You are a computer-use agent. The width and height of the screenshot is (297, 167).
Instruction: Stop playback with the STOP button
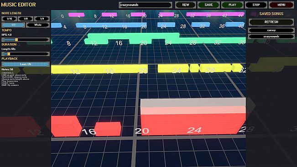click(x=256, y=5)
